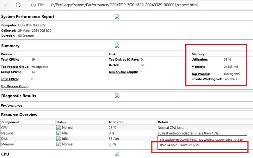Open the Top Disk by IO Rate link
The width and height of the screenshot is (253, 158).
coord(124,60)
